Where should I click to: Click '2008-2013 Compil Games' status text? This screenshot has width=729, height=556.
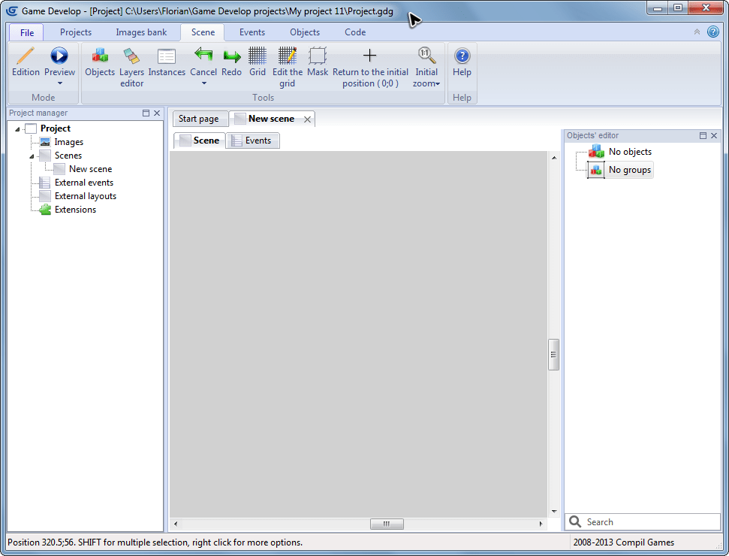tap(623, 542)
